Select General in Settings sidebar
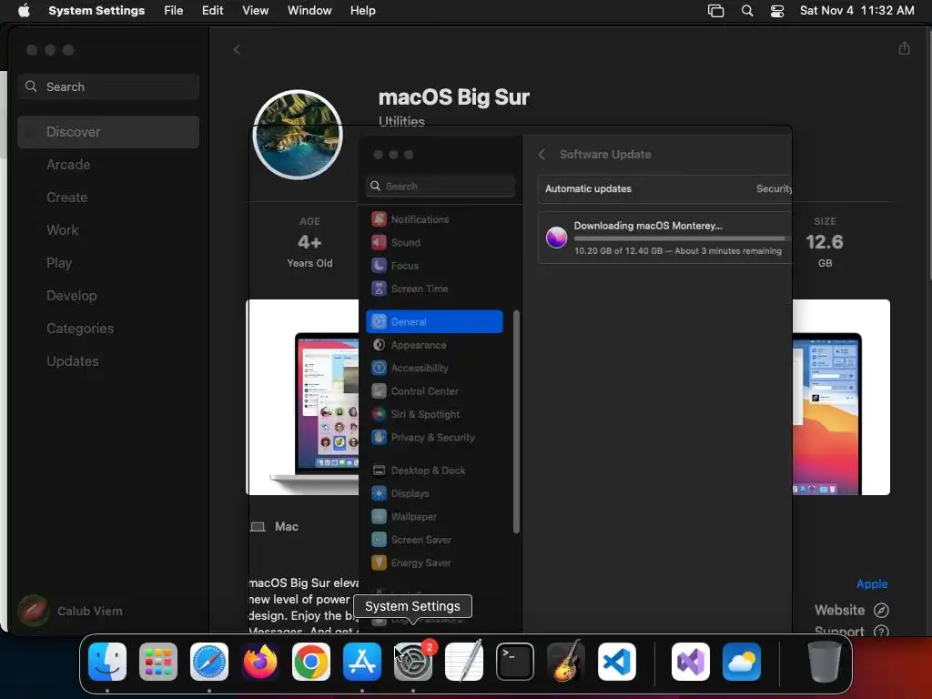The width and height of the screenshot is (932, 699). [x=435, y=321]
